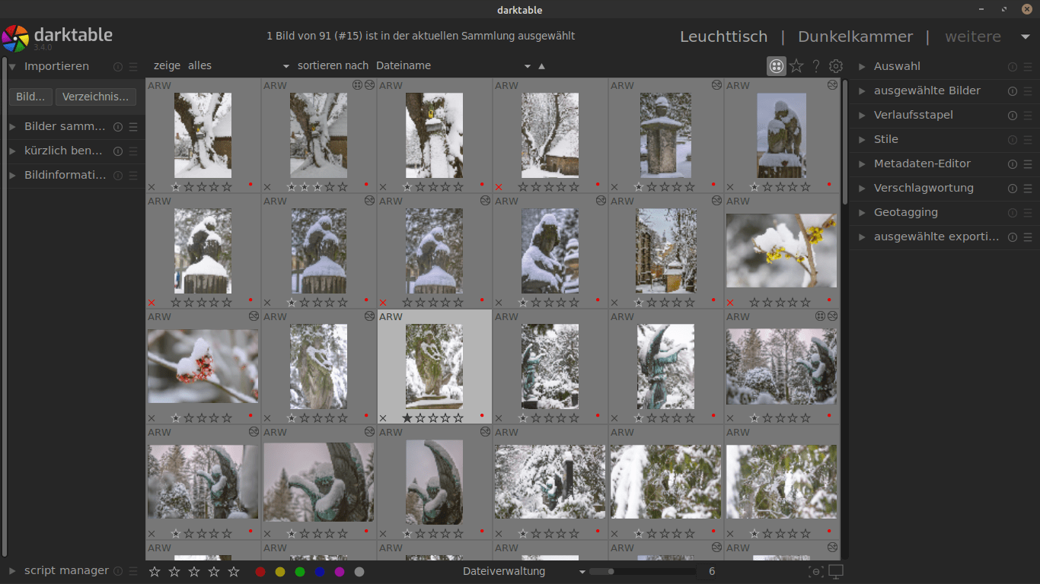Click the darktable logo
Screen dimensions: 1040x584
[15, 38]
